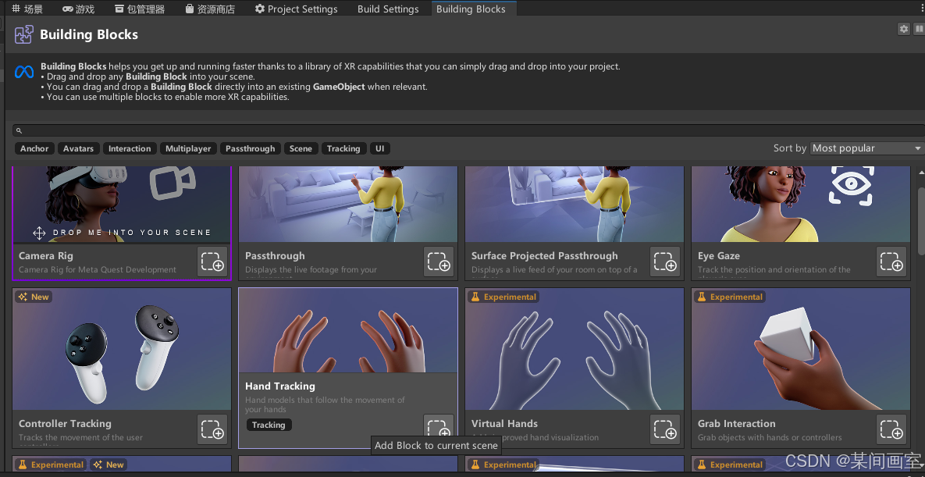This screenshot has height=477, width=925.
Task: Open the 资源商店 tab
Action: tap(210, 9)
